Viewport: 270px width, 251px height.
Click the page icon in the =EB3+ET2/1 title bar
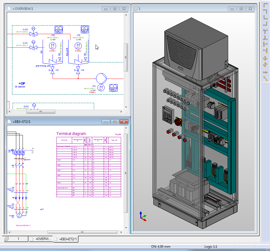coord(9,122)
